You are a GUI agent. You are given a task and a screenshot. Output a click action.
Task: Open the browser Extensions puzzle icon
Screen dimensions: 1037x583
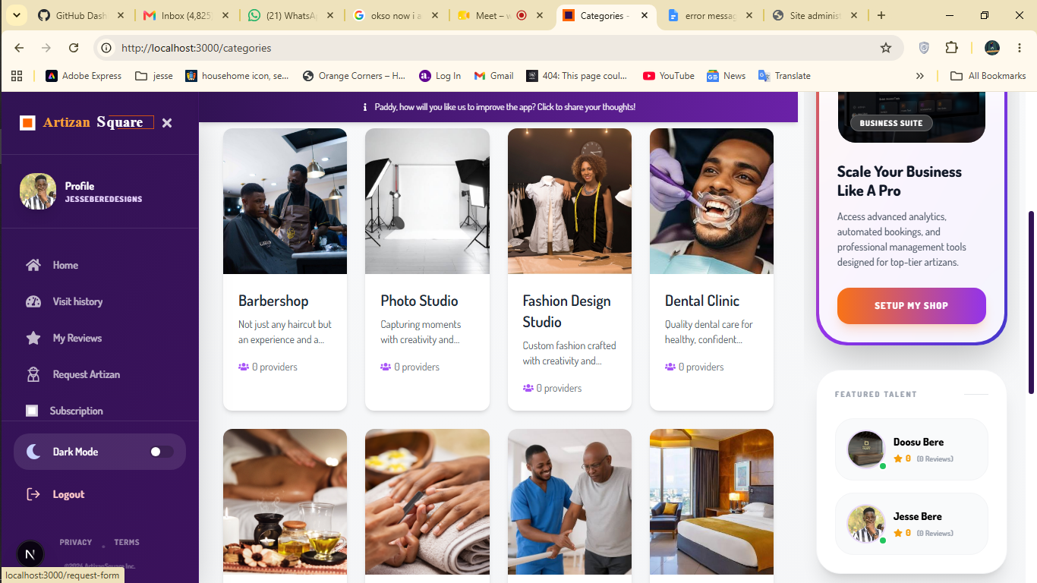952,48
